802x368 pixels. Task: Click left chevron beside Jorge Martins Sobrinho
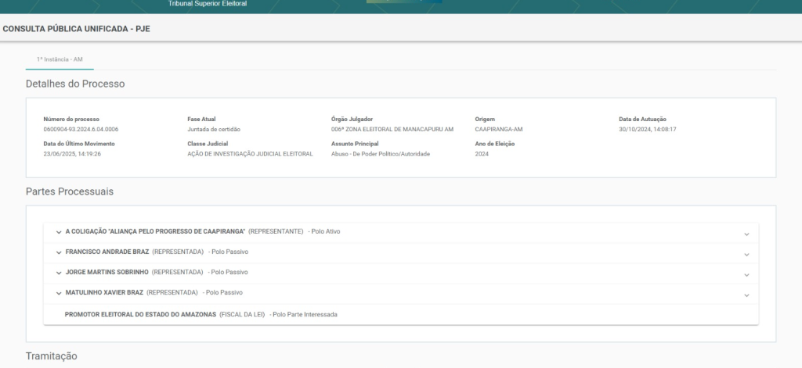(x=59, y=273)
